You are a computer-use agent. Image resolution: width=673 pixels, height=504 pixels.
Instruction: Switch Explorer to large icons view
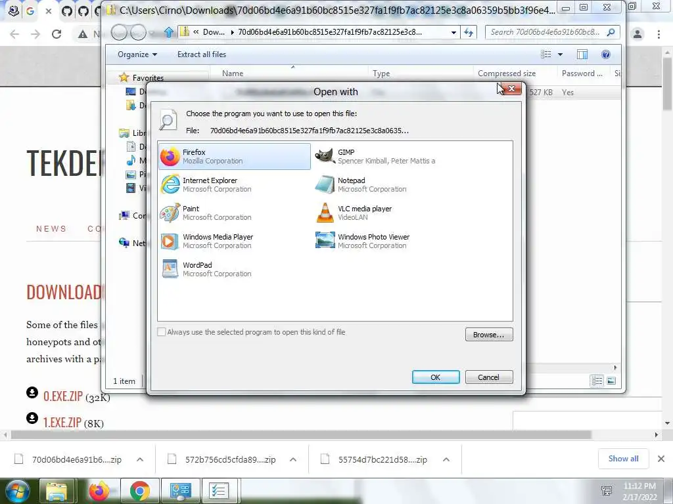click(x=612, y=381)
